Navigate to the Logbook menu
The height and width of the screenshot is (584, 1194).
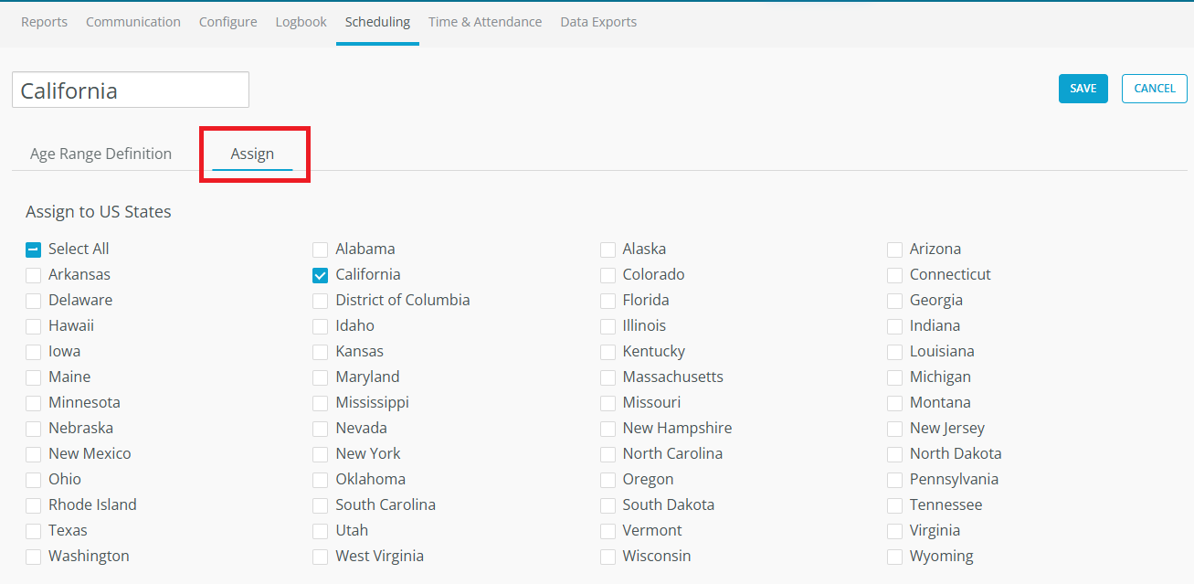coord(301,22)
